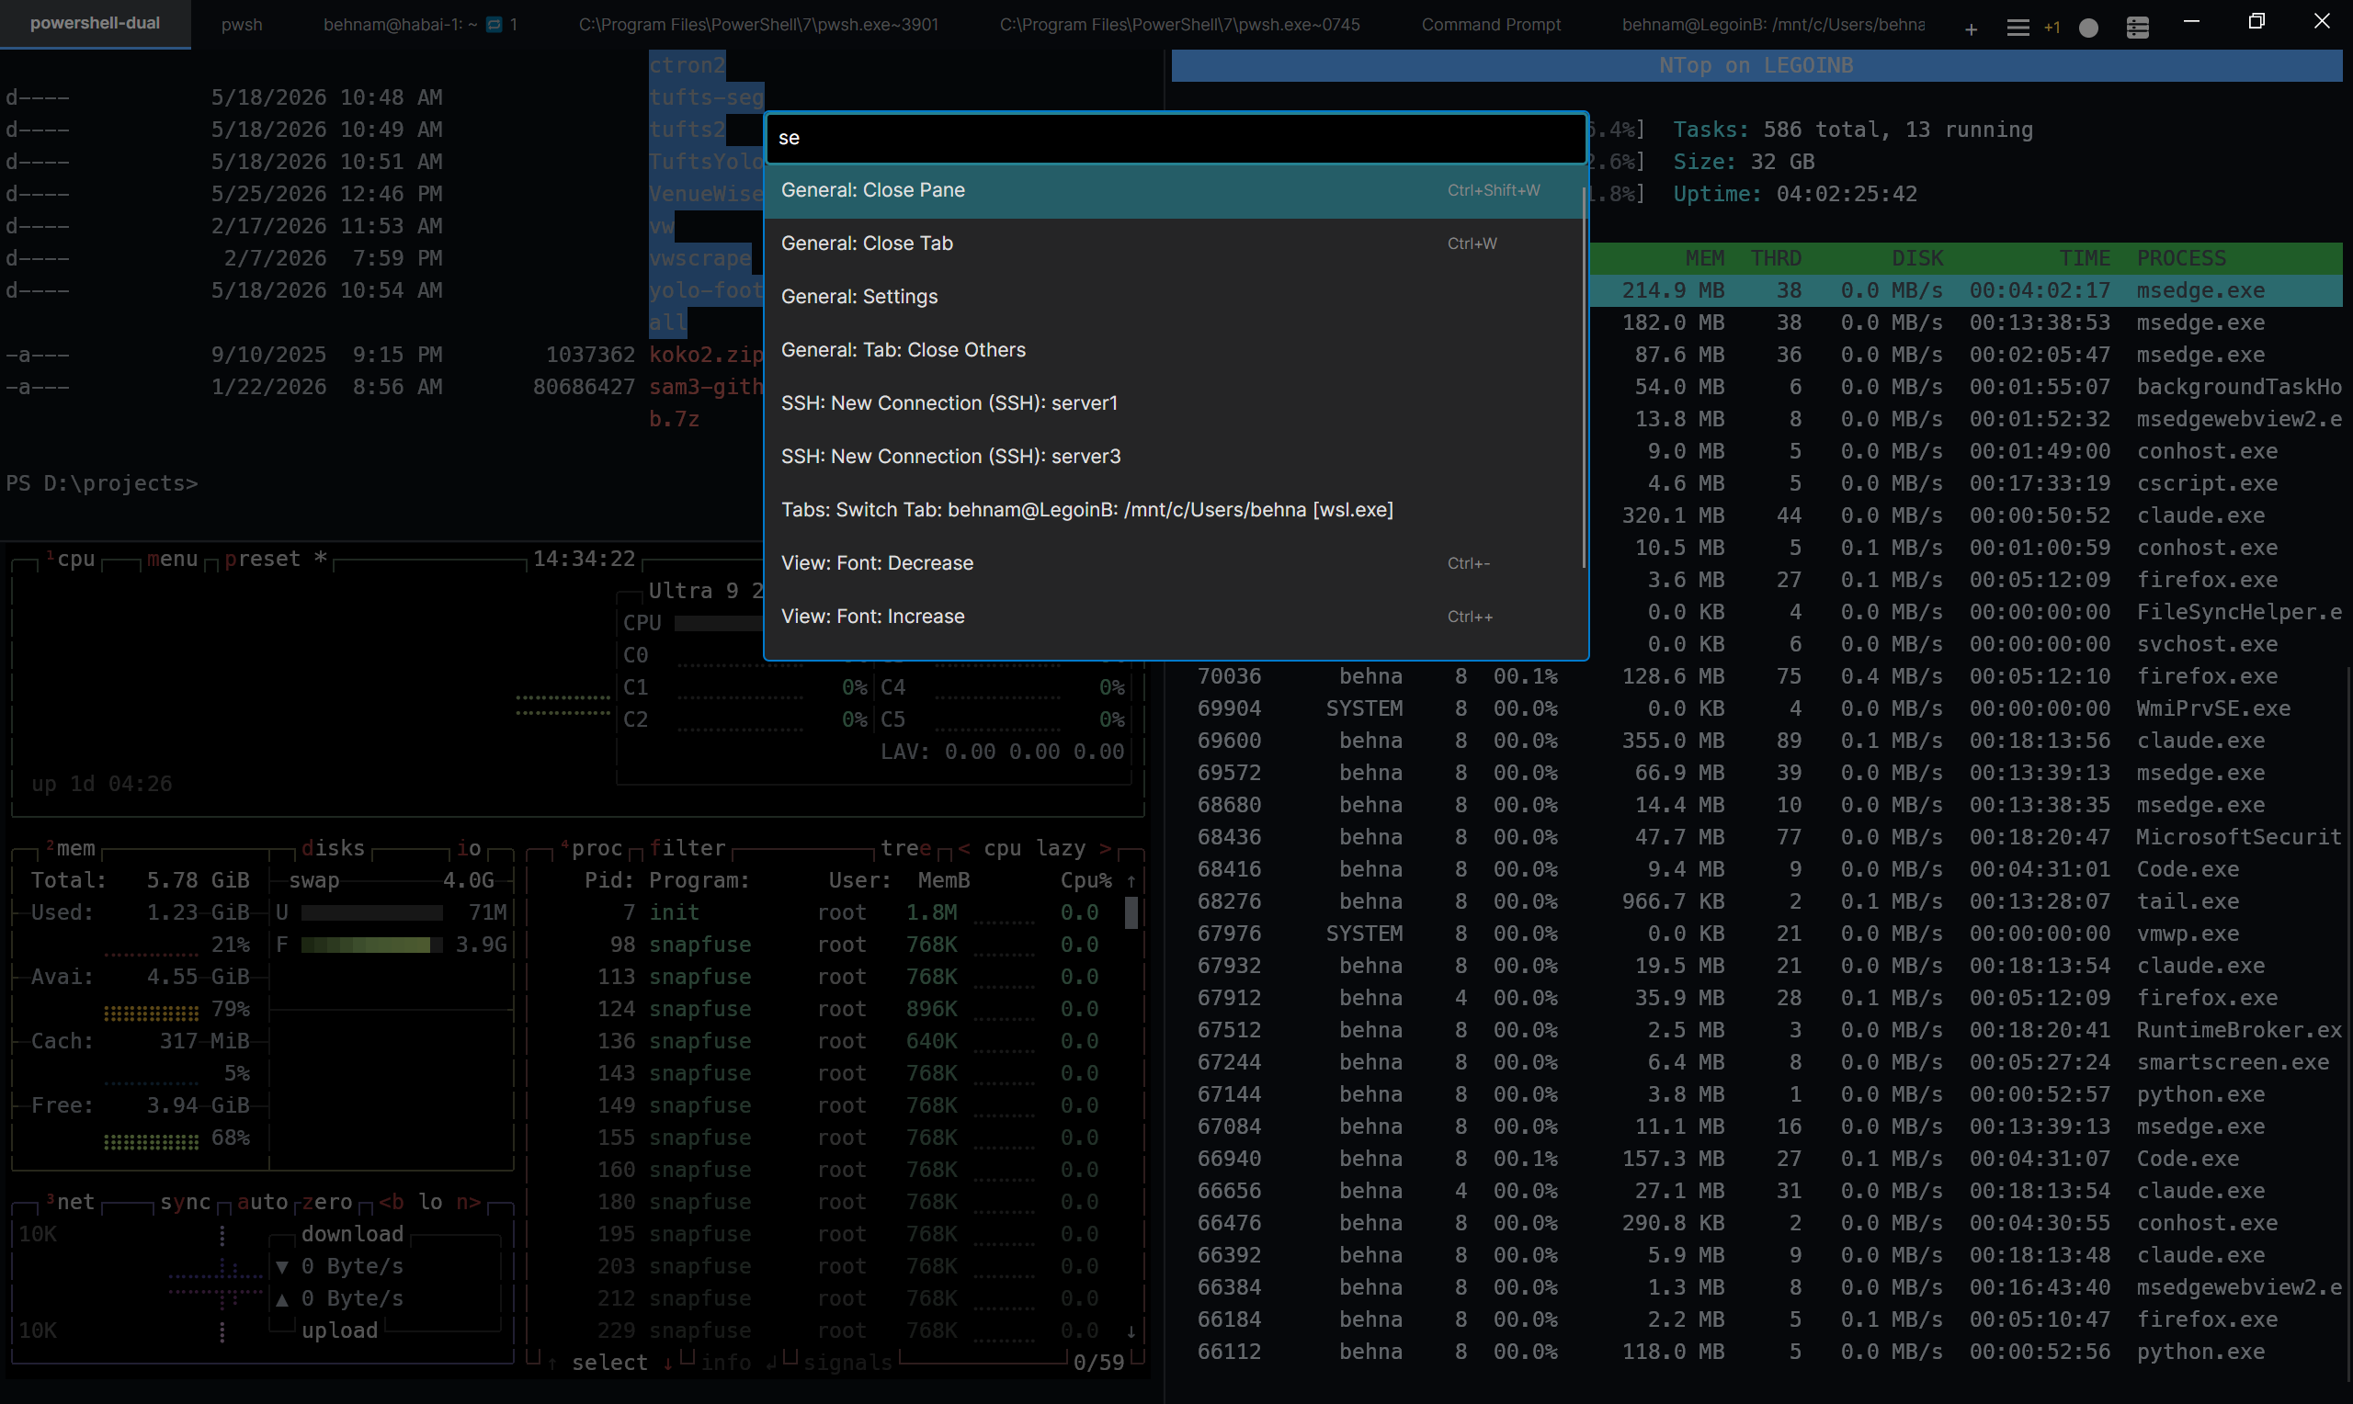The image size is (2353, 1404).
Task: Click the gray circle status icon
Action: tap(2088, 28)
